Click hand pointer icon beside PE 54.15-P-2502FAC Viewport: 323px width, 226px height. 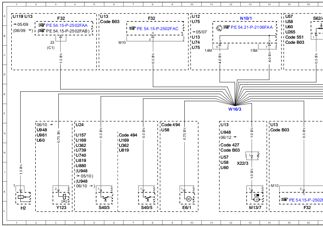click(133, 28)
